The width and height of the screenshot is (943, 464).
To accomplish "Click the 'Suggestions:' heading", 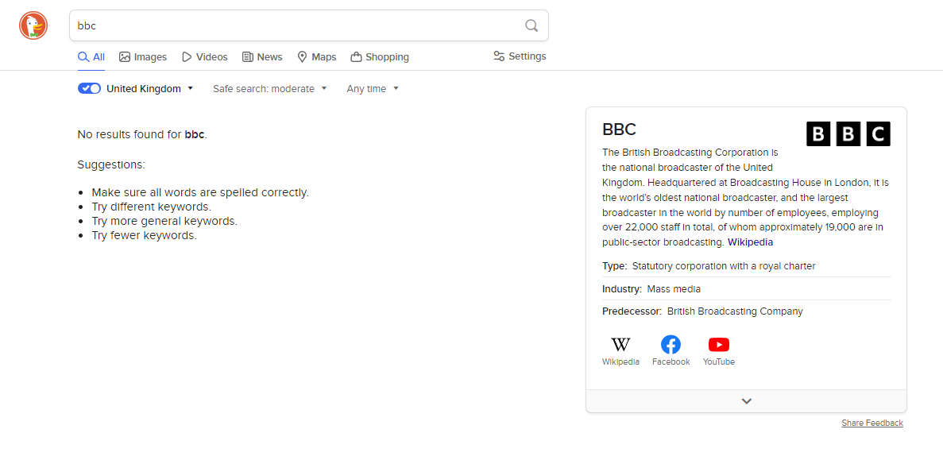I will [x=111, y=164].
